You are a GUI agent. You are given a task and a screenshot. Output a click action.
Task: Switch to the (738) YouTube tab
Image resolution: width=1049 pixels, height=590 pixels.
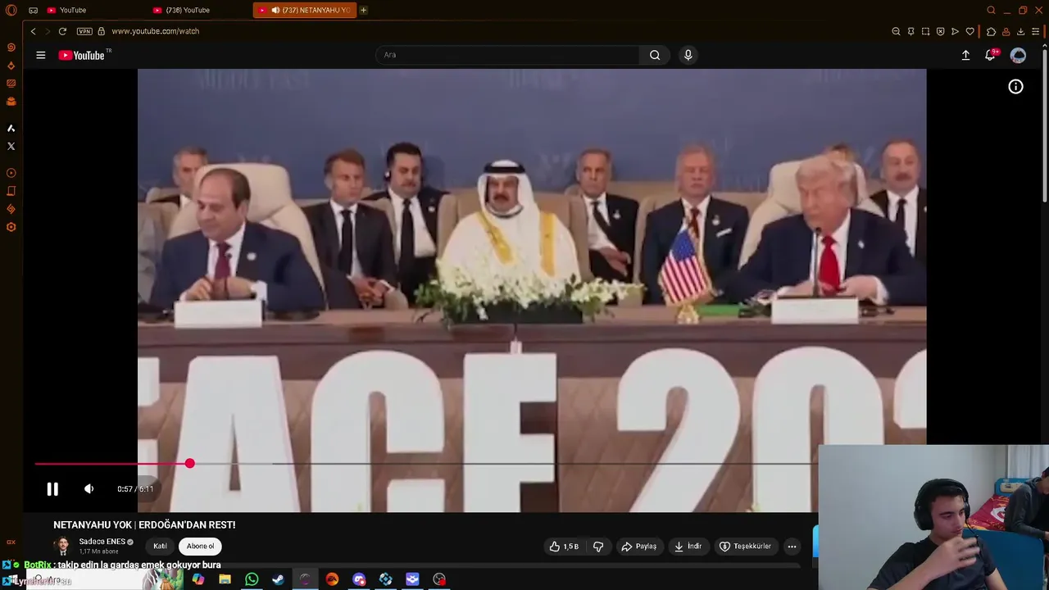tap(198, 10)
